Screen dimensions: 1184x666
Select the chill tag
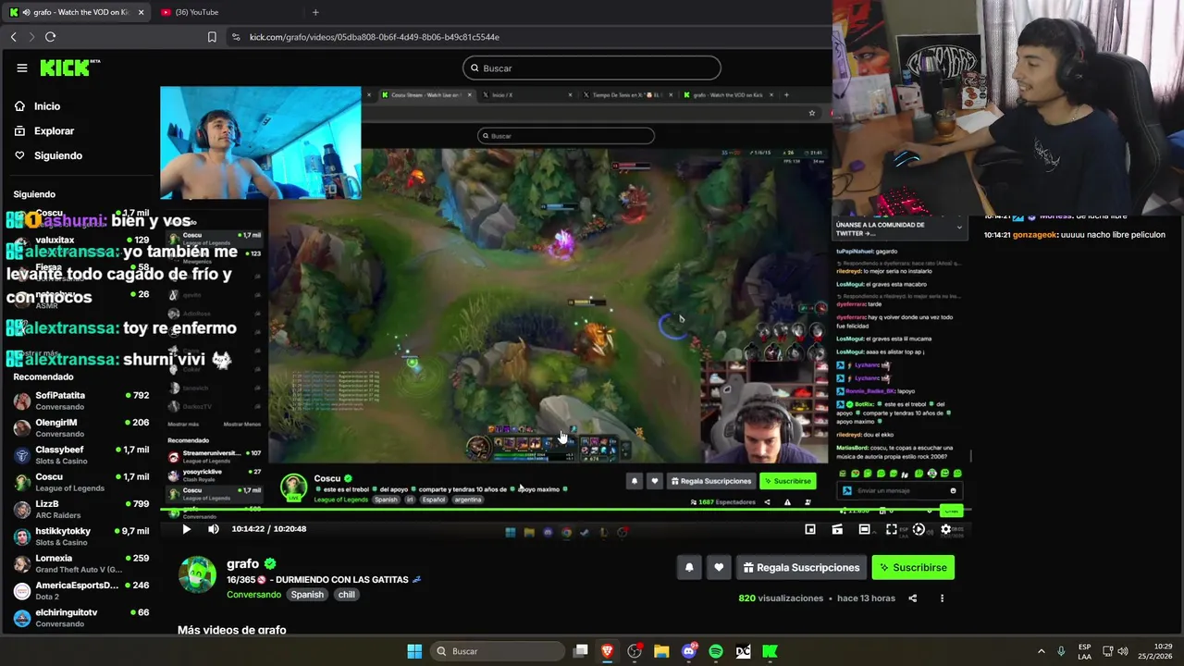(x=346, y=595)
